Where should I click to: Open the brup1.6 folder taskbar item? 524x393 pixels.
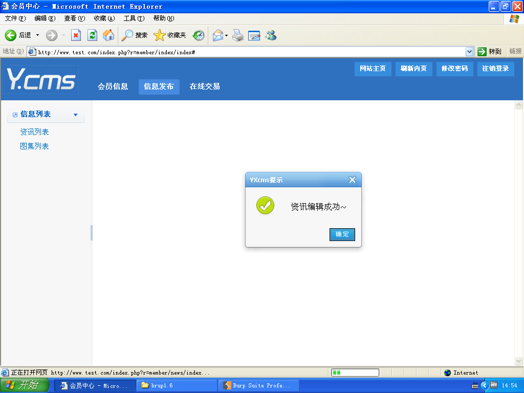(177, 386)
